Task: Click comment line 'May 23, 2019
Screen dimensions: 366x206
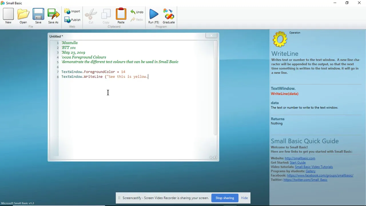Action: tap(73, 52)
